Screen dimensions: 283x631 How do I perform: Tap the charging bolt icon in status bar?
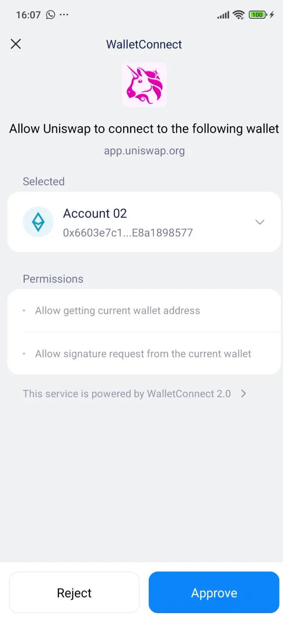272,14
